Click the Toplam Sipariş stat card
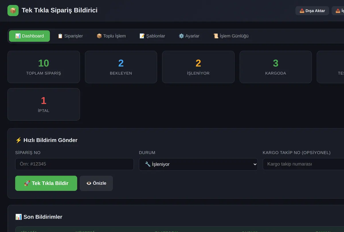Image resolution: width=344 pixels, height=232 pixels. [x=44, y=67]
